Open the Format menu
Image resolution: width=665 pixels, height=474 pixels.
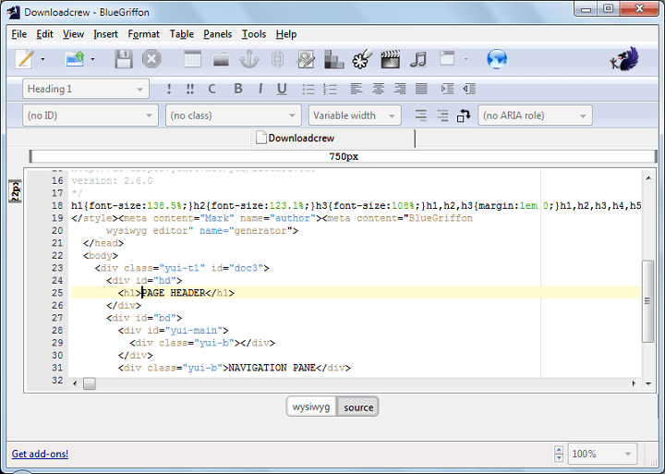[144, 34]
